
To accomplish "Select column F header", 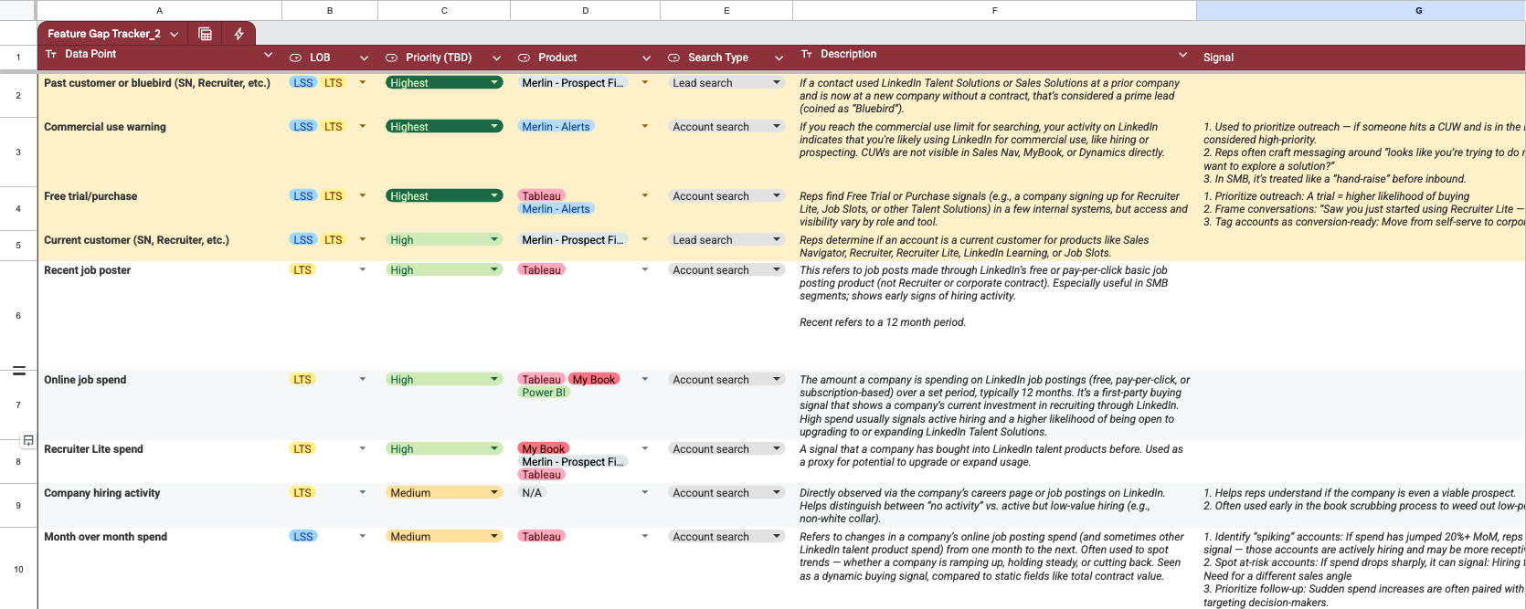I will tap(994, 10).
